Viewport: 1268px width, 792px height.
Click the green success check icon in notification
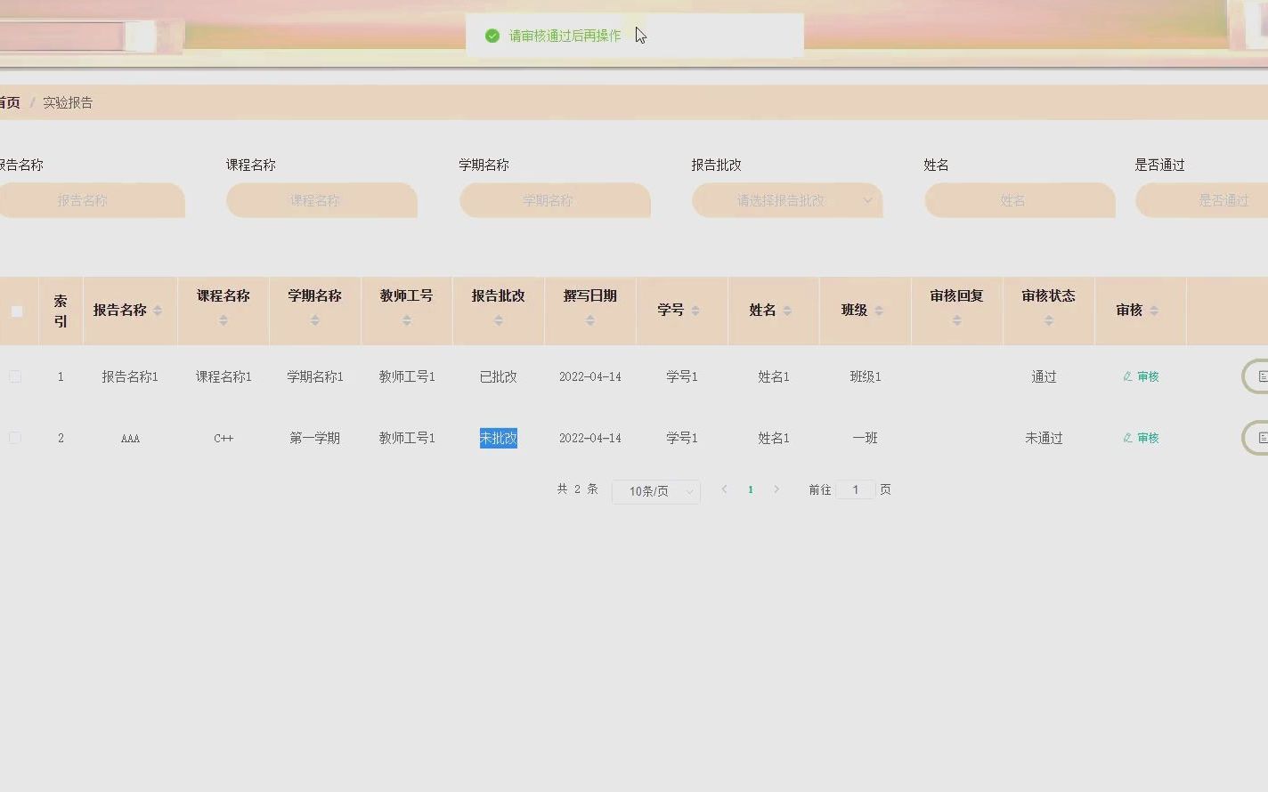click(492, 36)
